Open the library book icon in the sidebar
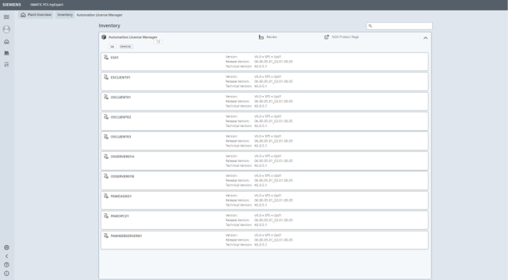 (x=6, y=53)
